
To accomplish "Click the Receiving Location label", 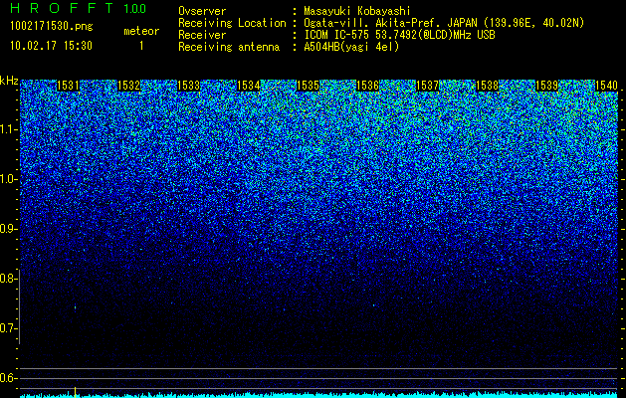I will pos(232,23).
